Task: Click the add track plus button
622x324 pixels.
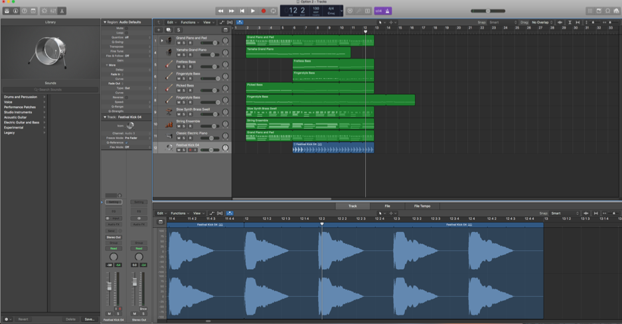Action: [x=159, y=30]
